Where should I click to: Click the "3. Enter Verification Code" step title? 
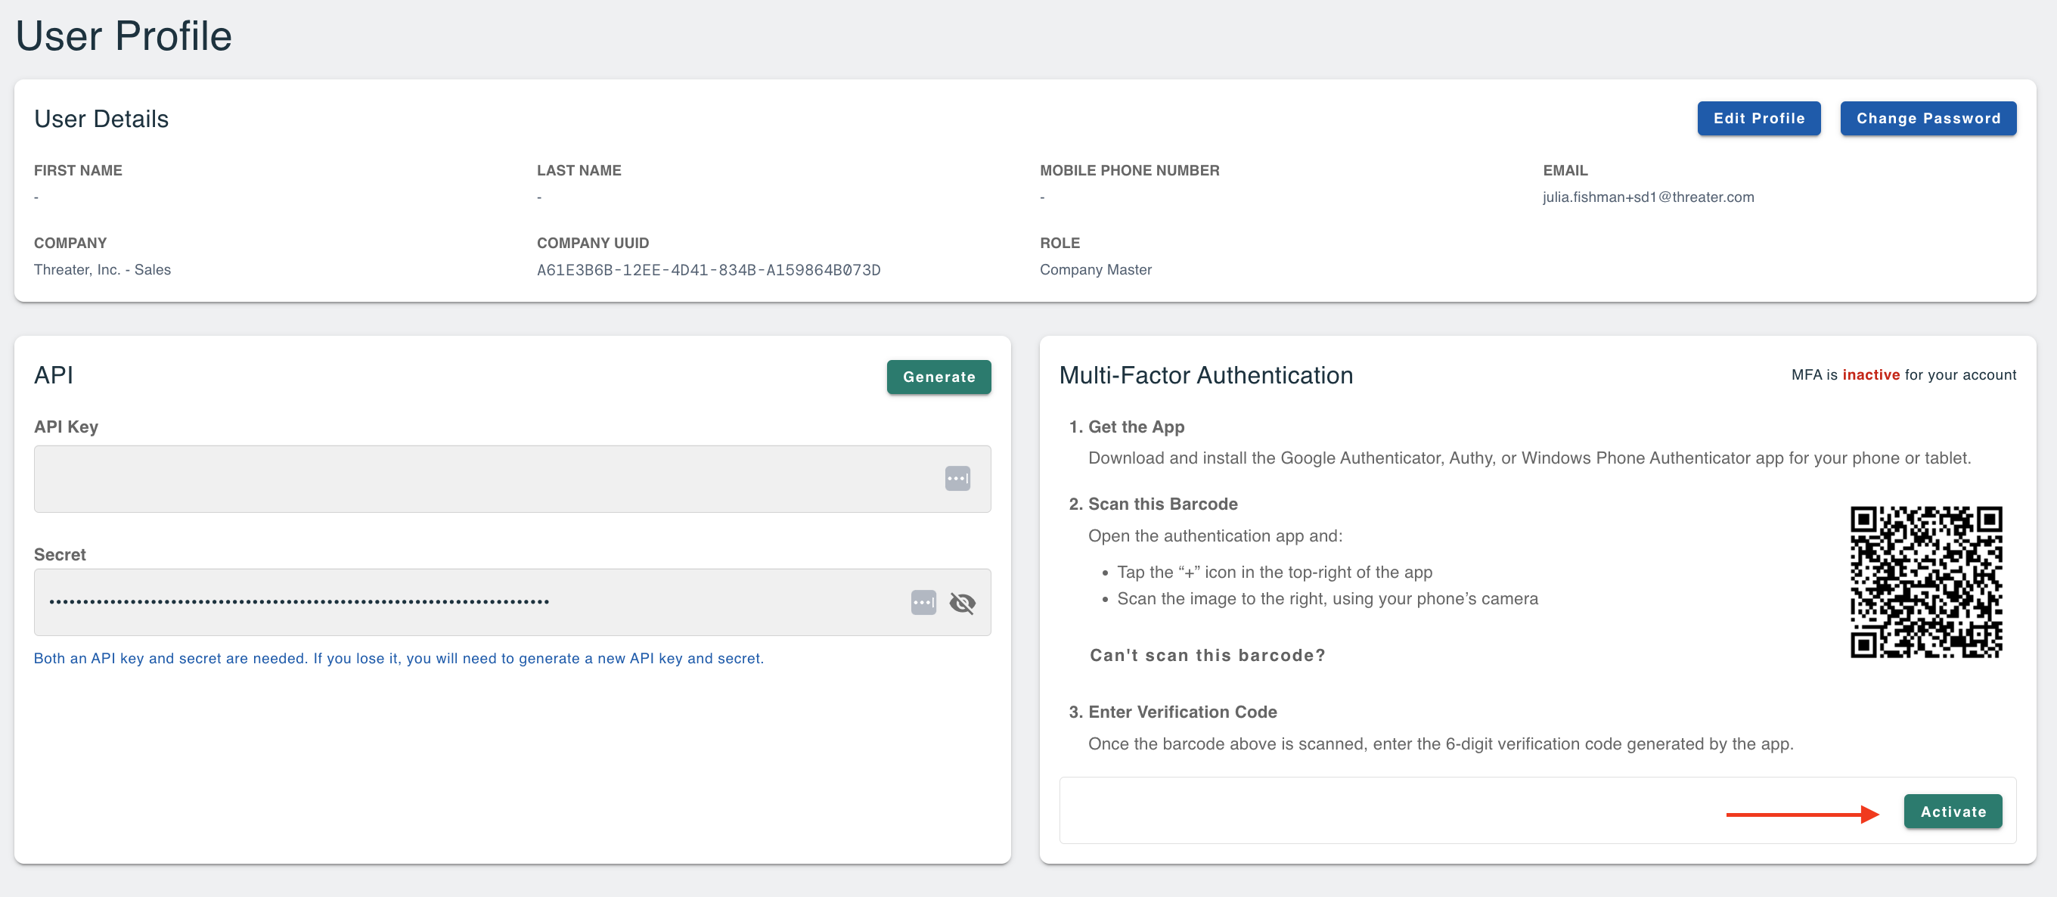(x=1173, y=712)
